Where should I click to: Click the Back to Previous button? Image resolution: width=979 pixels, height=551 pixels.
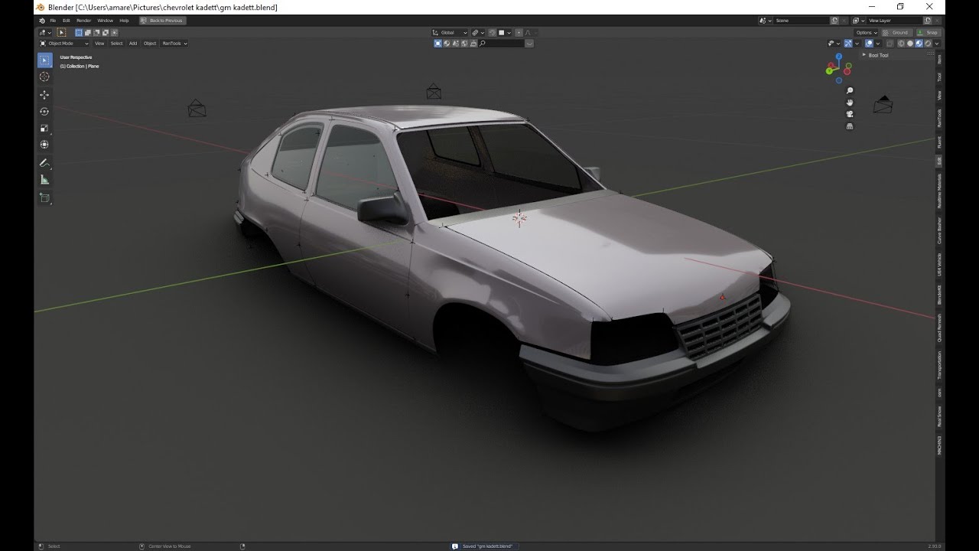click(162, 21)
